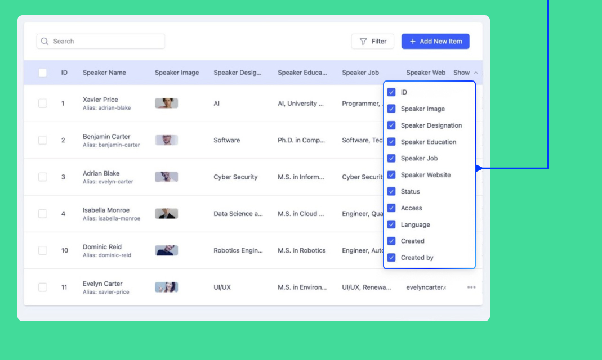Click the magnifier icon in the search box

45,42
